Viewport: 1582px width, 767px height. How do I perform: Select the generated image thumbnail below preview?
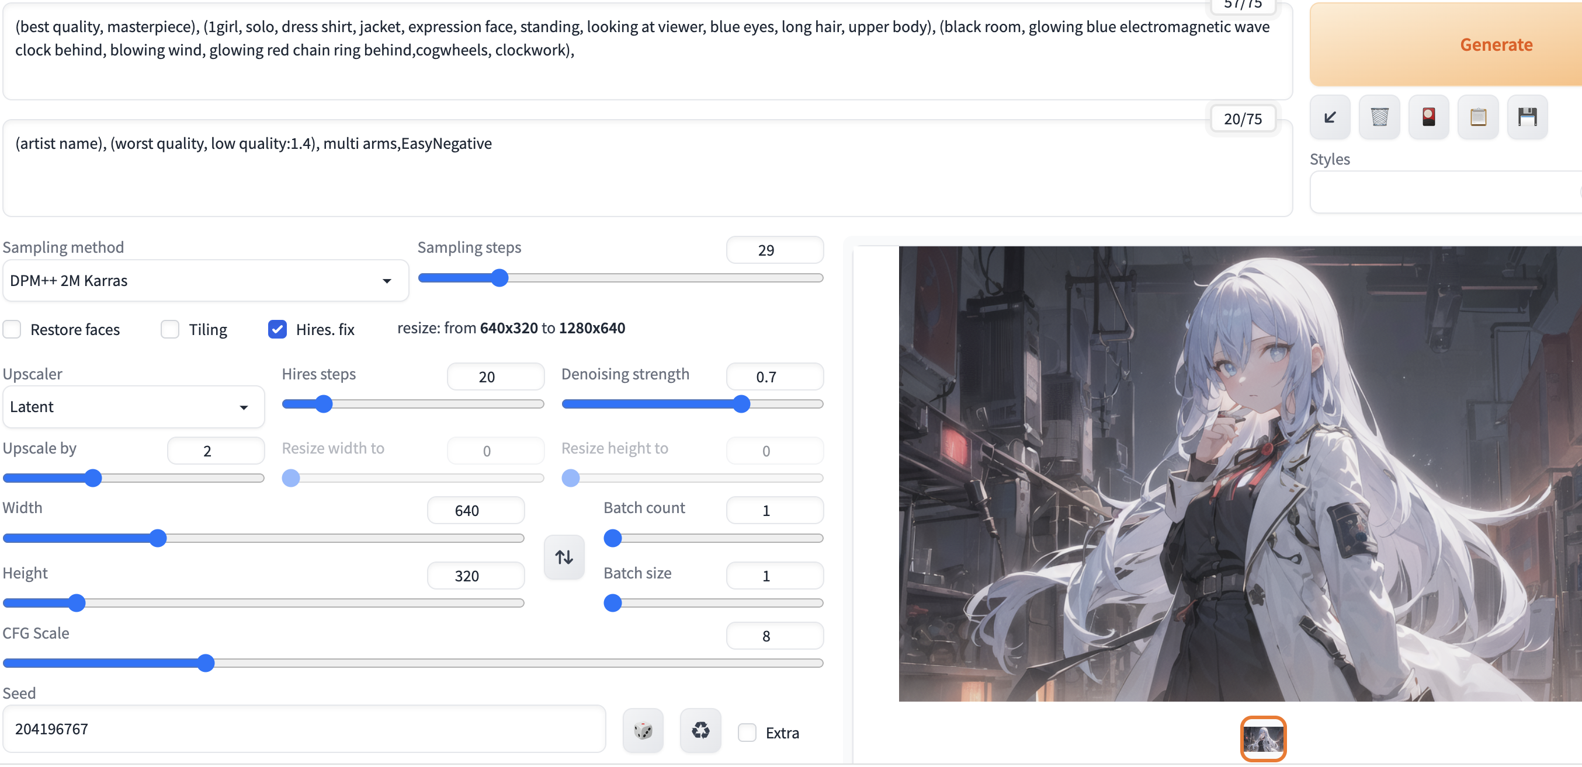(1262, 738)
